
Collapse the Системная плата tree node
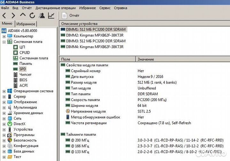[4, 42]
